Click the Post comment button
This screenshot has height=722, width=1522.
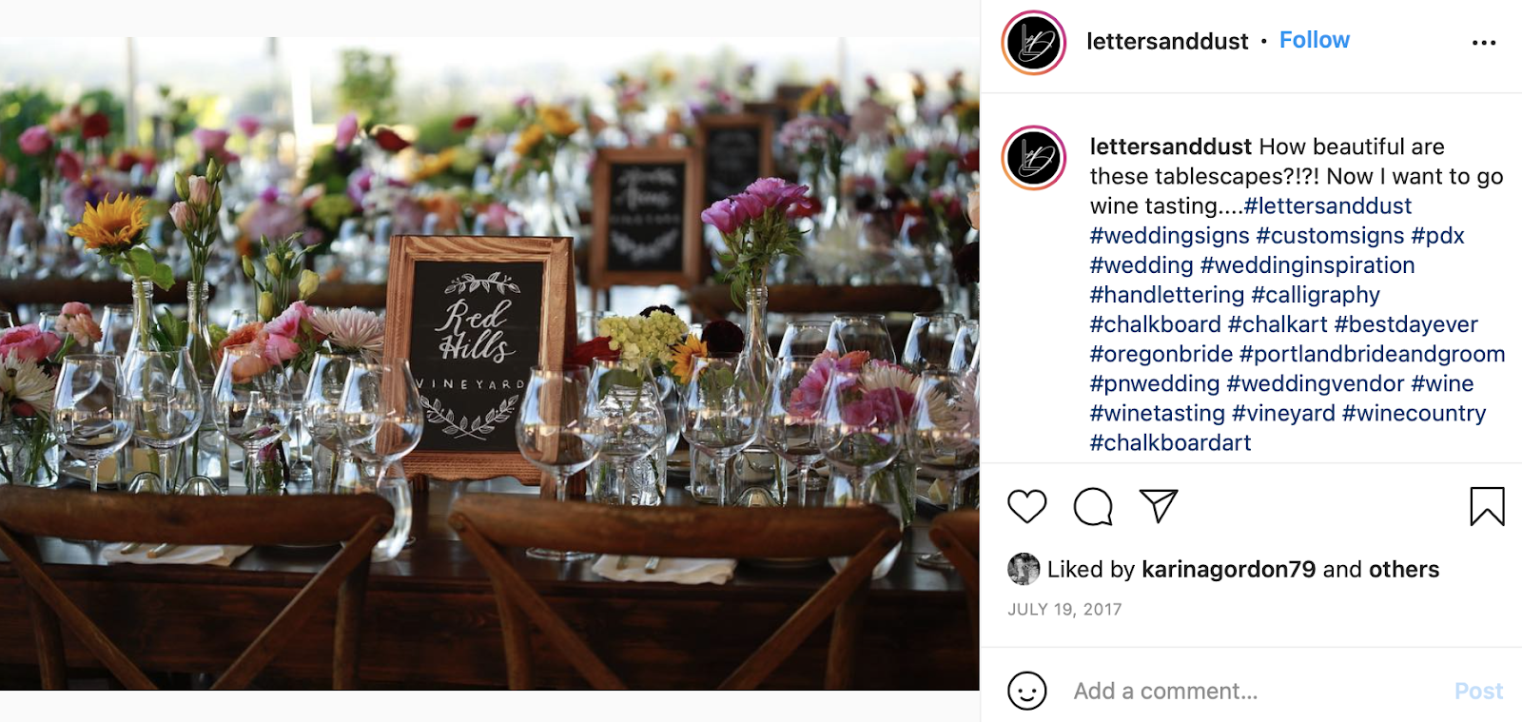(1478, 691)
